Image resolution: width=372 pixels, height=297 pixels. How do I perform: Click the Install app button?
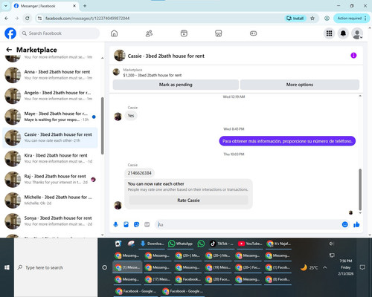(x=295, y=19)
